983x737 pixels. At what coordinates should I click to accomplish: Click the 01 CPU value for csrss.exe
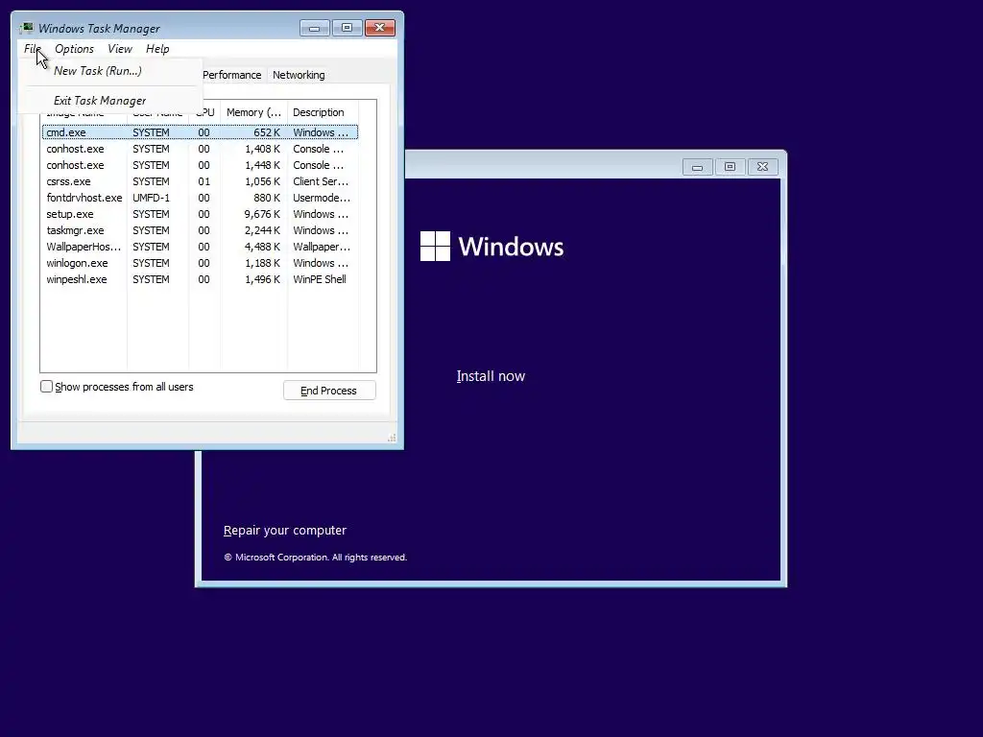tap(204, 181)
